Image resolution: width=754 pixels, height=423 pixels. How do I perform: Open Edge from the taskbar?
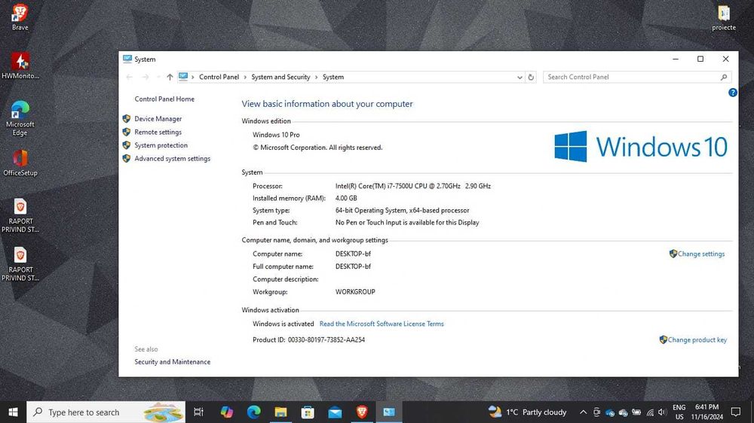(254, 412)
